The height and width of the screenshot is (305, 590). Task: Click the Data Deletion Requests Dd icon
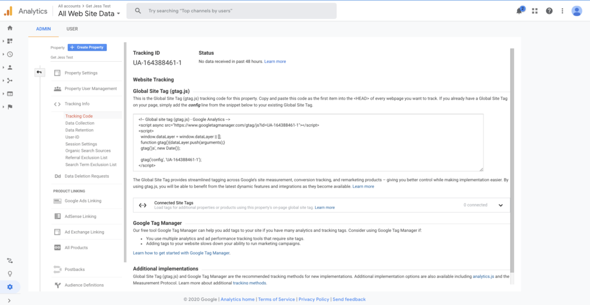[58, 176]
